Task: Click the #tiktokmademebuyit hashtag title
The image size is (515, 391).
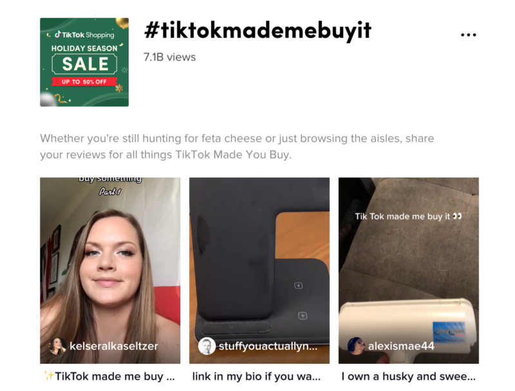Action: (x=257, y=30)
